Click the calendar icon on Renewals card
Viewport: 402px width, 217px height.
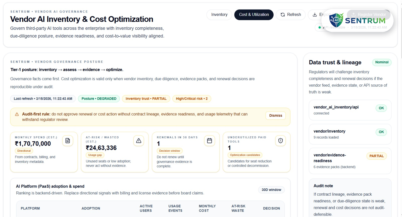[x=210, y=141]
